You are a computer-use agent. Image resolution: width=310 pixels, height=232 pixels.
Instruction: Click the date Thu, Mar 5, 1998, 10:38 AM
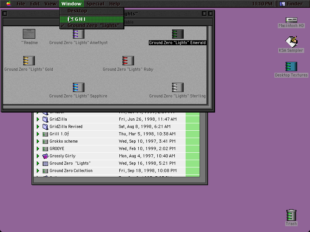pyautogui.click(x=147, y=134)
